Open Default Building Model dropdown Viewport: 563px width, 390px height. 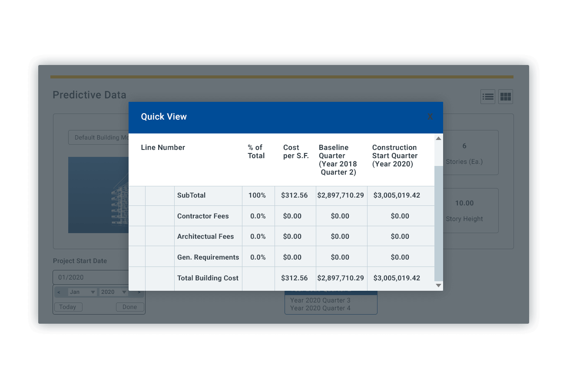click(x=99, y=137)
